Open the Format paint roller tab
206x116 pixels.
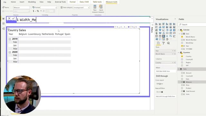(x=164, y=43)
